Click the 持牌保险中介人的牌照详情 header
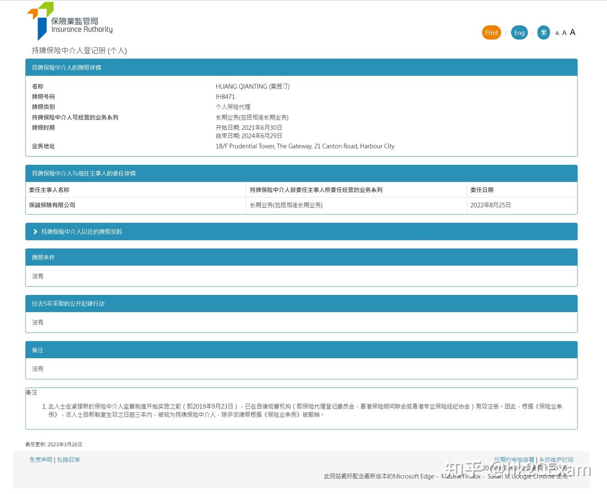Image resolution: width=607 pixels, height=494 pixels. (301, 67)
